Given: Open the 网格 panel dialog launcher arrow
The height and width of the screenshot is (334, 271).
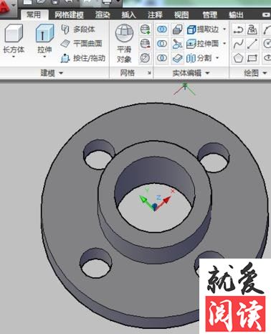Looking at the screenshot, I should click(x=149, y=73).
